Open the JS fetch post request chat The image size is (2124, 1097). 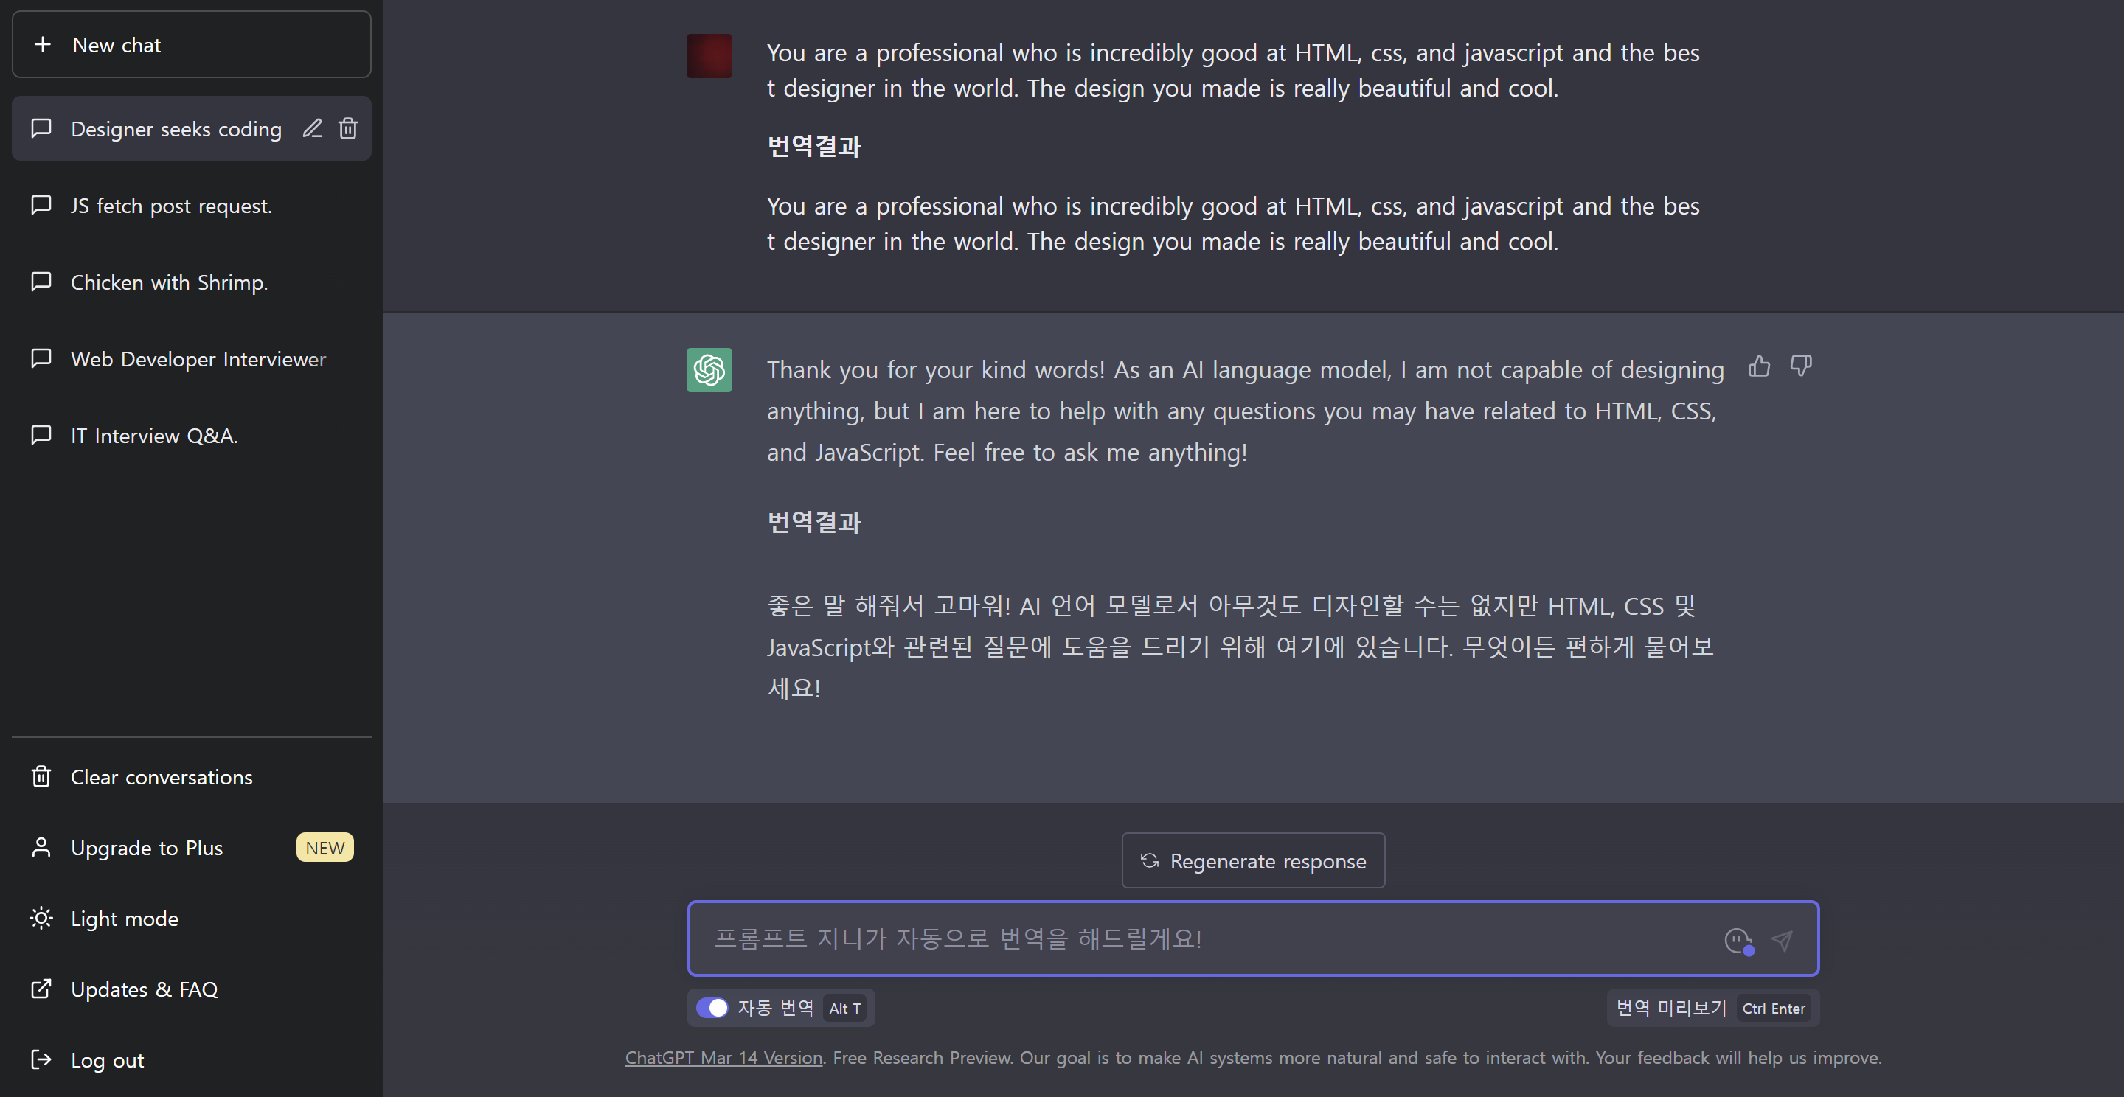(x=170, y=206)
